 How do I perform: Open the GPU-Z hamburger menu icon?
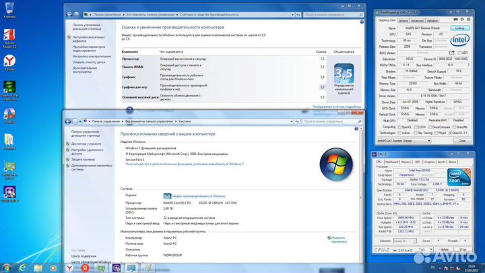pos(469,20)
